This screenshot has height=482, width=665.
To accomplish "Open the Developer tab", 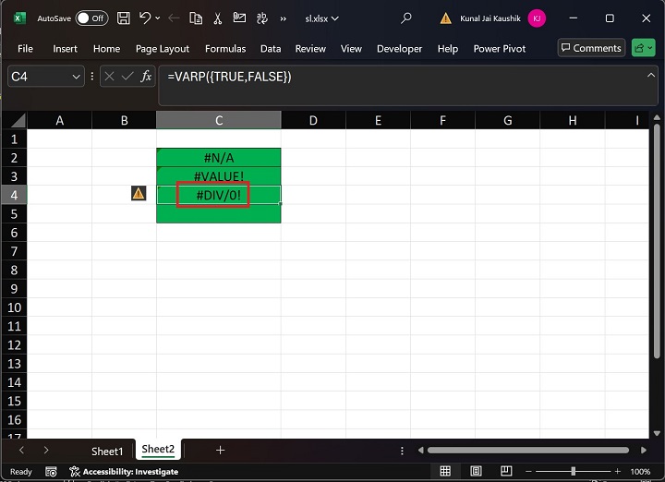I will (x=399, y=49).
